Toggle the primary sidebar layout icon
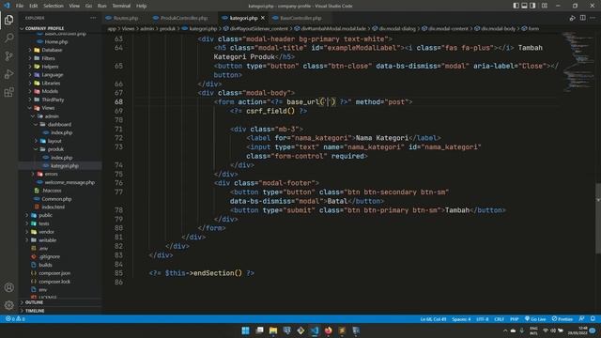 516,6
